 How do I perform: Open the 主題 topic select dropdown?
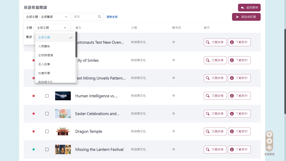tap(51, 28)
